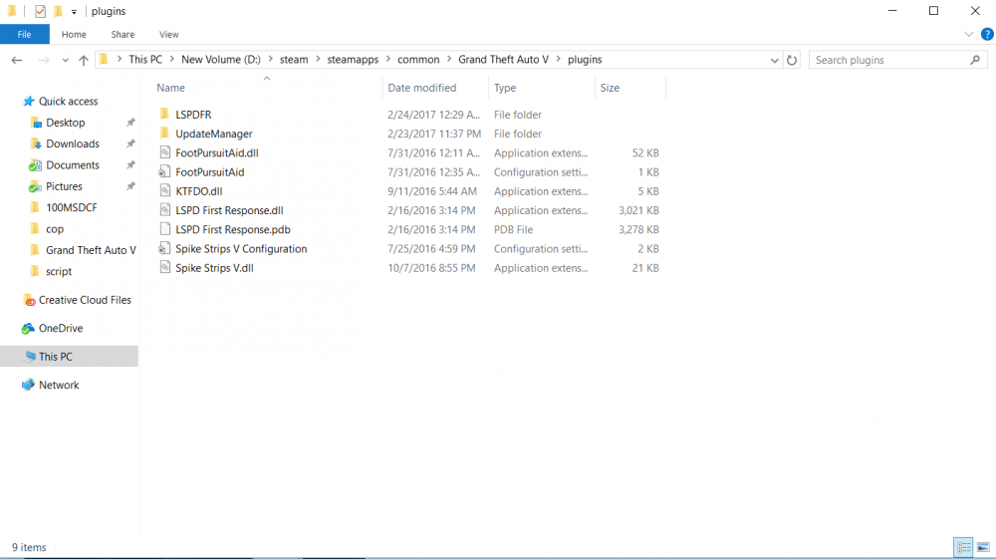Open the LSPDFR folder icon

(x=164, y=115)
